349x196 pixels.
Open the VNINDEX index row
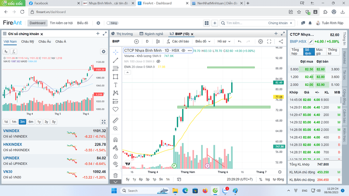(54, 134)
